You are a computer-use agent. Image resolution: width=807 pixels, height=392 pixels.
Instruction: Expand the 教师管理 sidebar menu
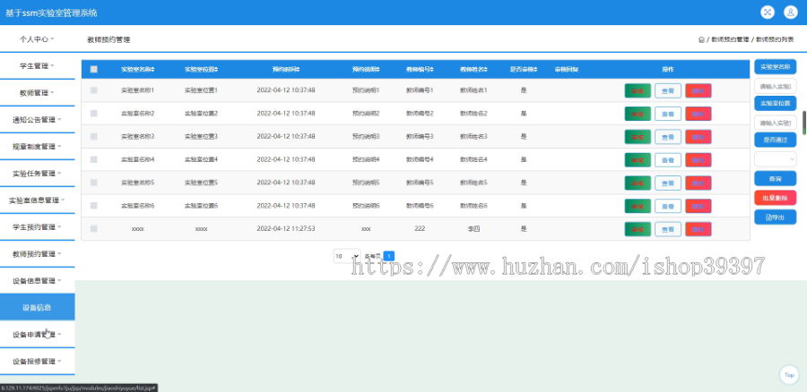(37, 93)
